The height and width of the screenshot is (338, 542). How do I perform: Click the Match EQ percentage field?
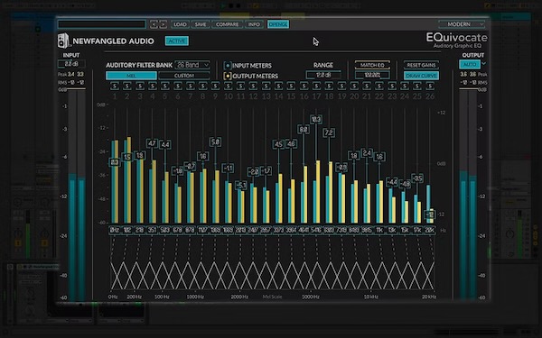pos(372,75)
